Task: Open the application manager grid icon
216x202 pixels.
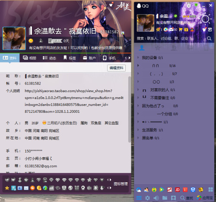Action: (x=211, y=190)
